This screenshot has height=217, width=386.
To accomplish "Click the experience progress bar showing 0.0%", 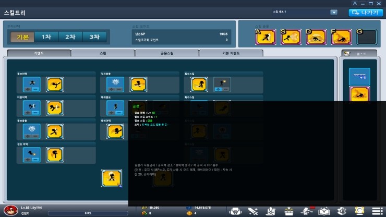I will pos(88,213).
